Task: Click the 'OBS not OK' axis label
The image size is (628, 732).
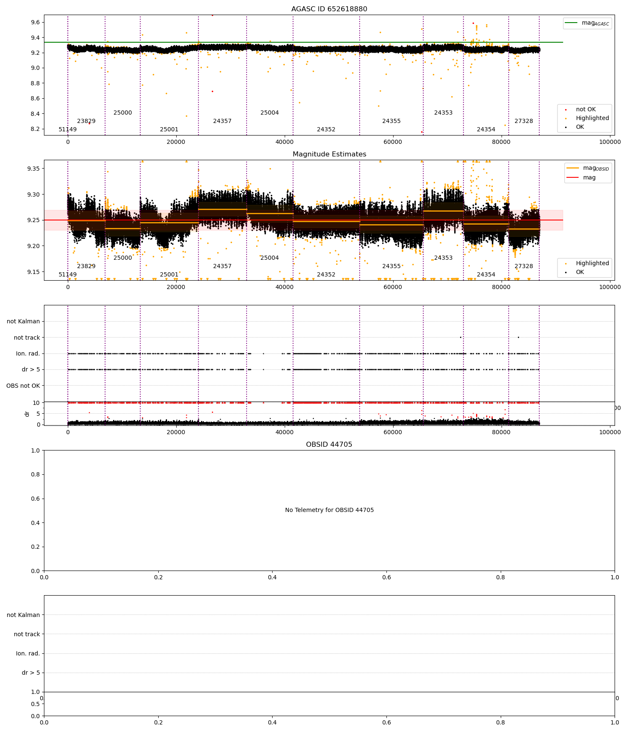Action: point(23,386)
